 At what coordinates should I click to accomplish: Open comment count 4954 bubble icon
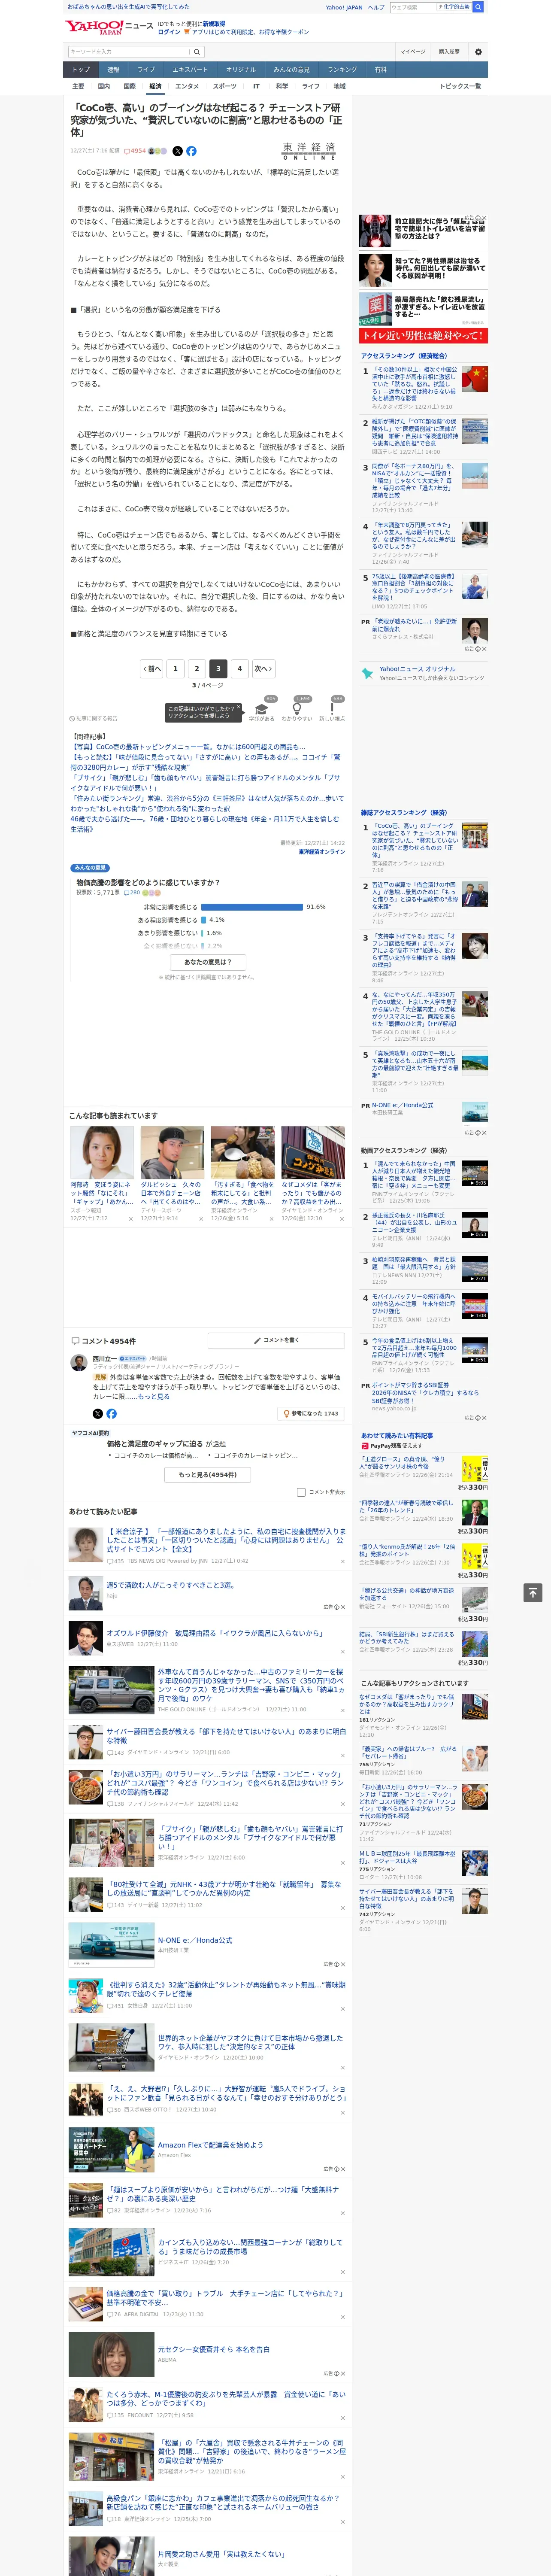(x=127, y=151)
